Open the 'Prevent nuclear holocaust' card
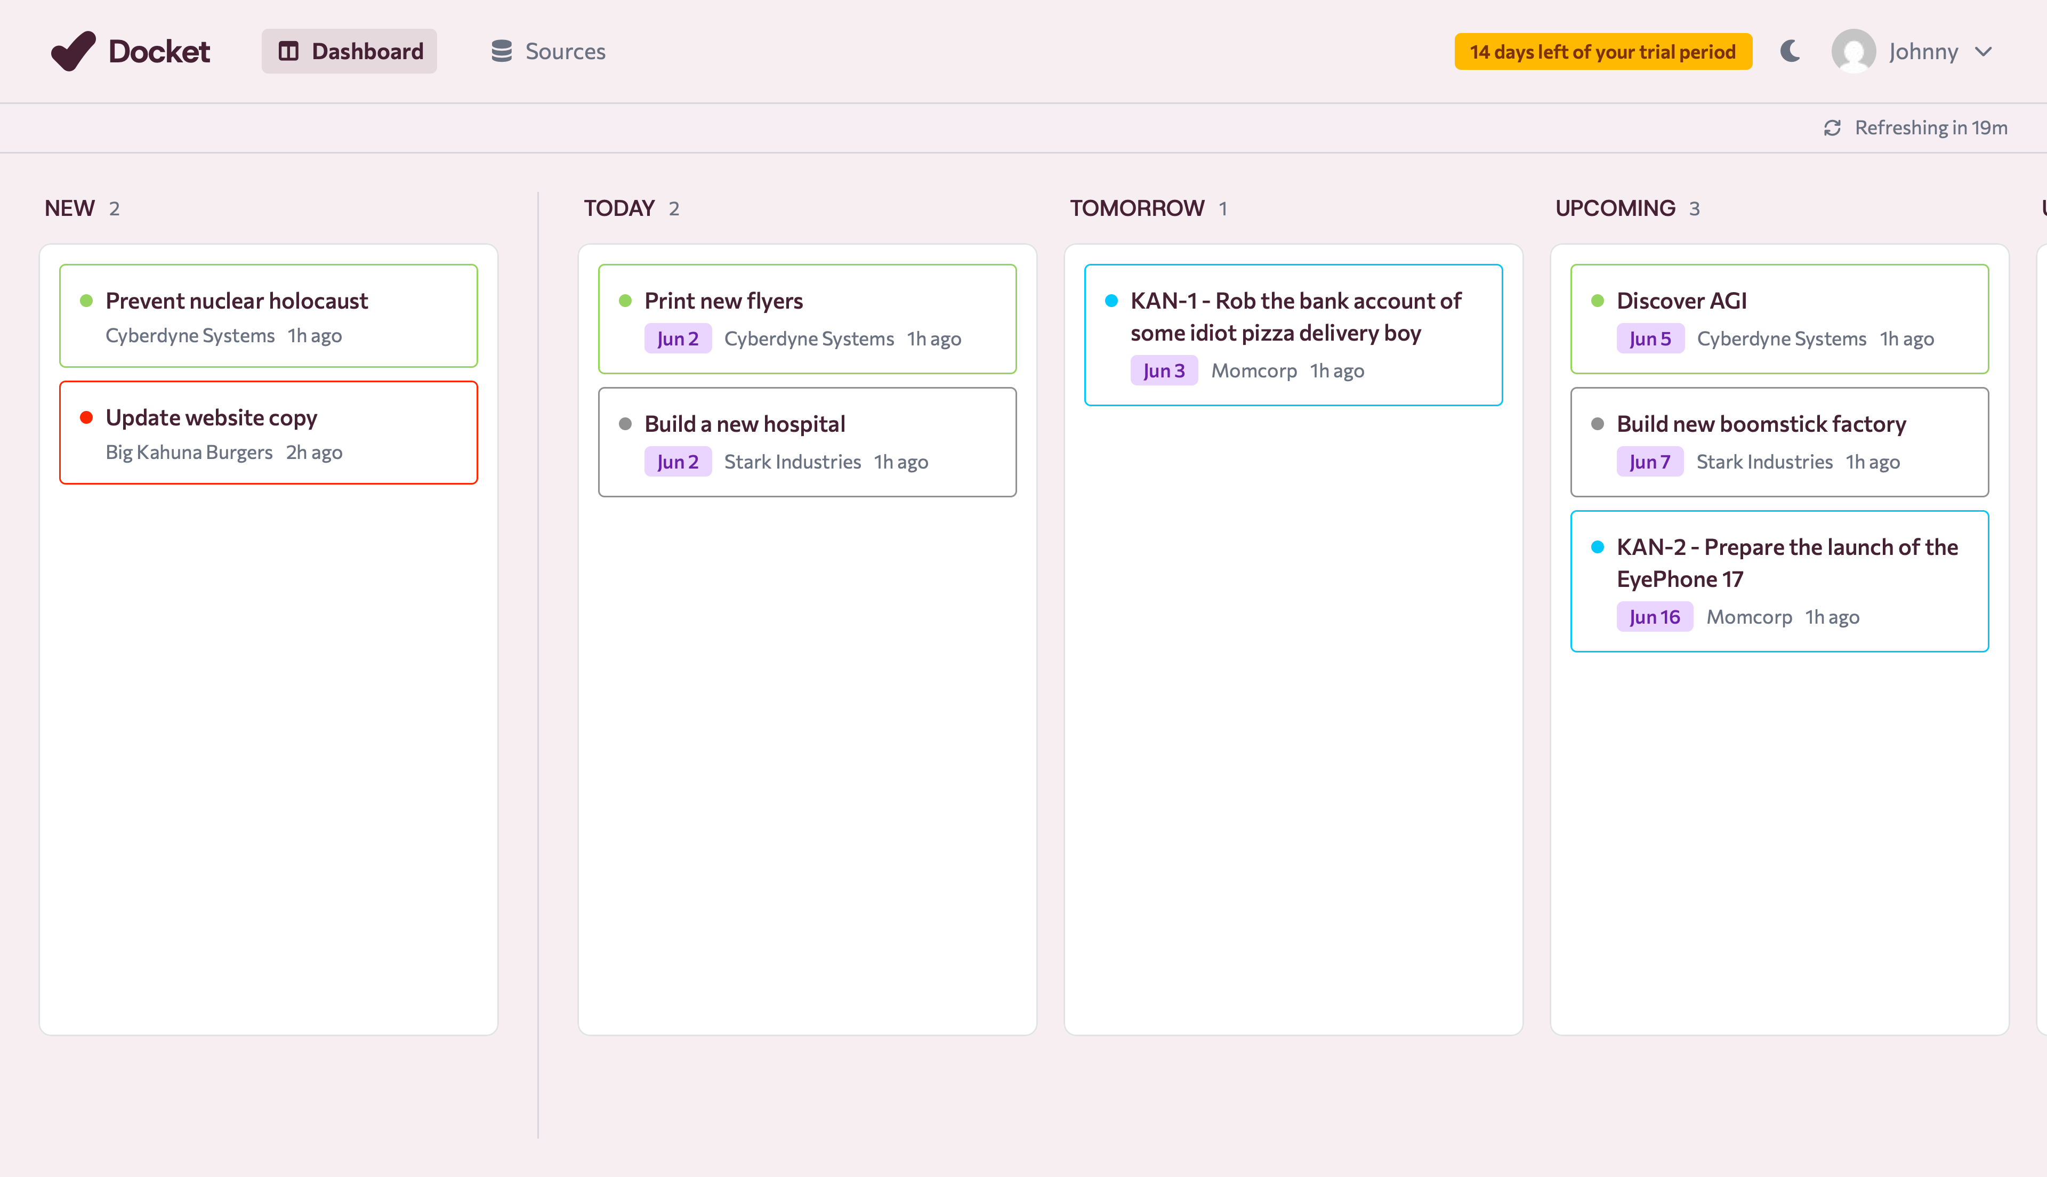Image resolution: width=2047 pixels, height=1177 pixels. coord(268,315)
